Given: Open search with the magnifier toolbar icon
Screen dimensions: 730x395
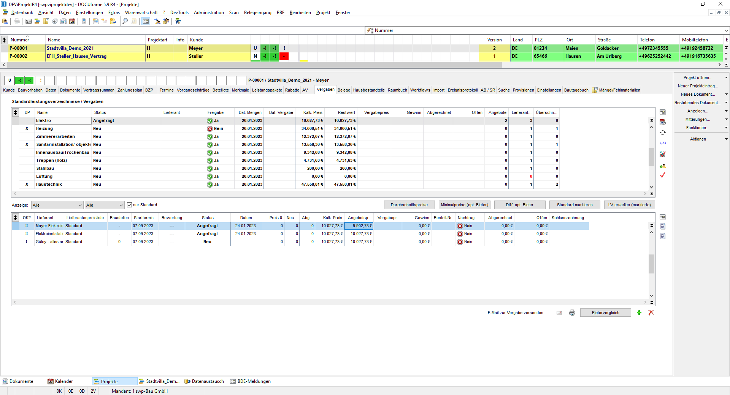Looking at the screenshot, I should 125,21.
